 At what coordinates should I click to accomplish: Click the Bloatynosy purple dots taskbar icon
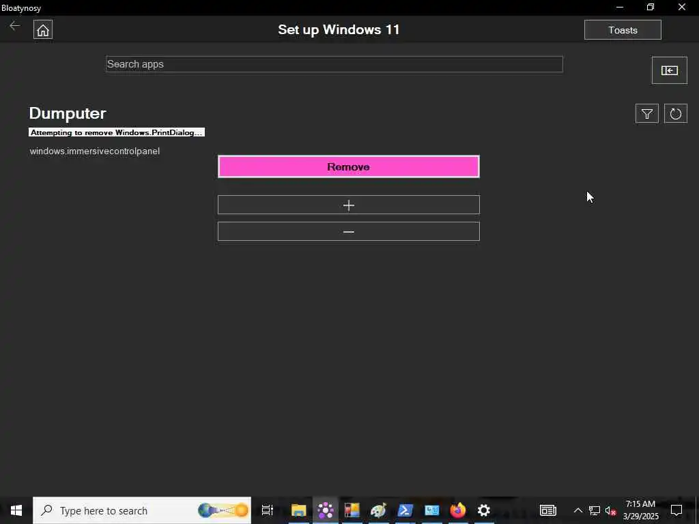pyautogui.click(x=326, y=510)
